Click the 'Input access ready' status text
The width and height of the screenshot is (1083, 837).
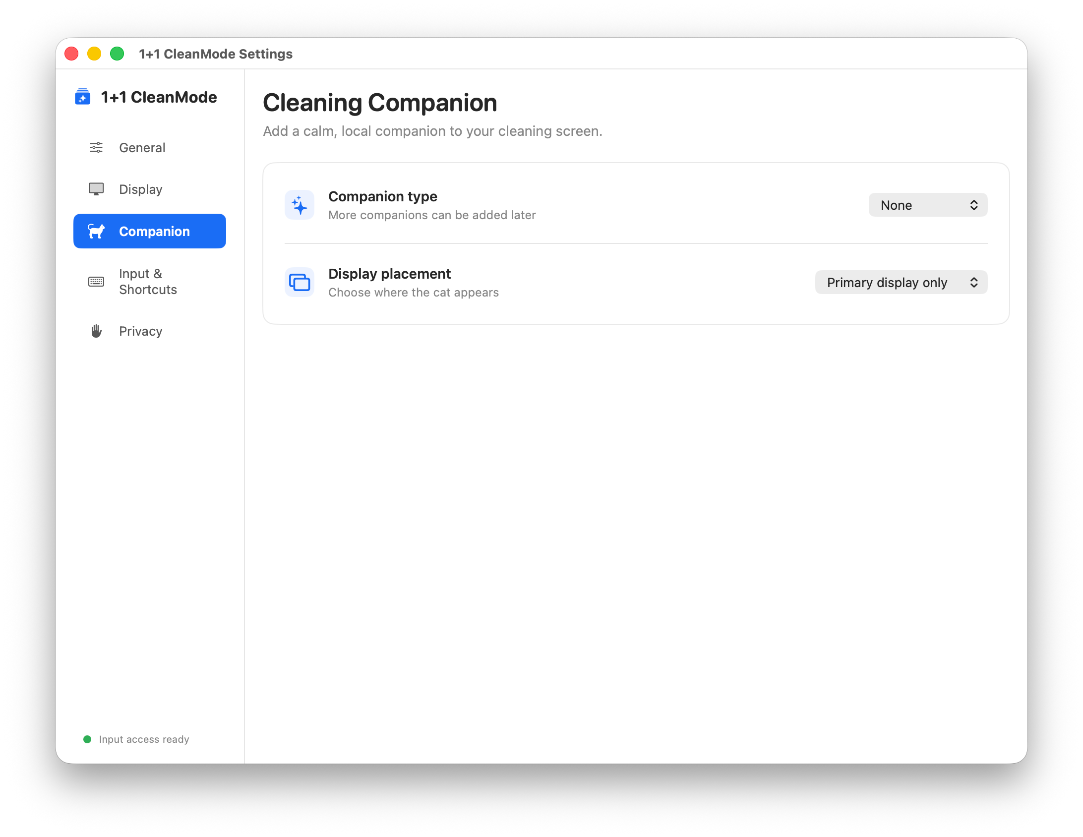(x=144, y=739)
